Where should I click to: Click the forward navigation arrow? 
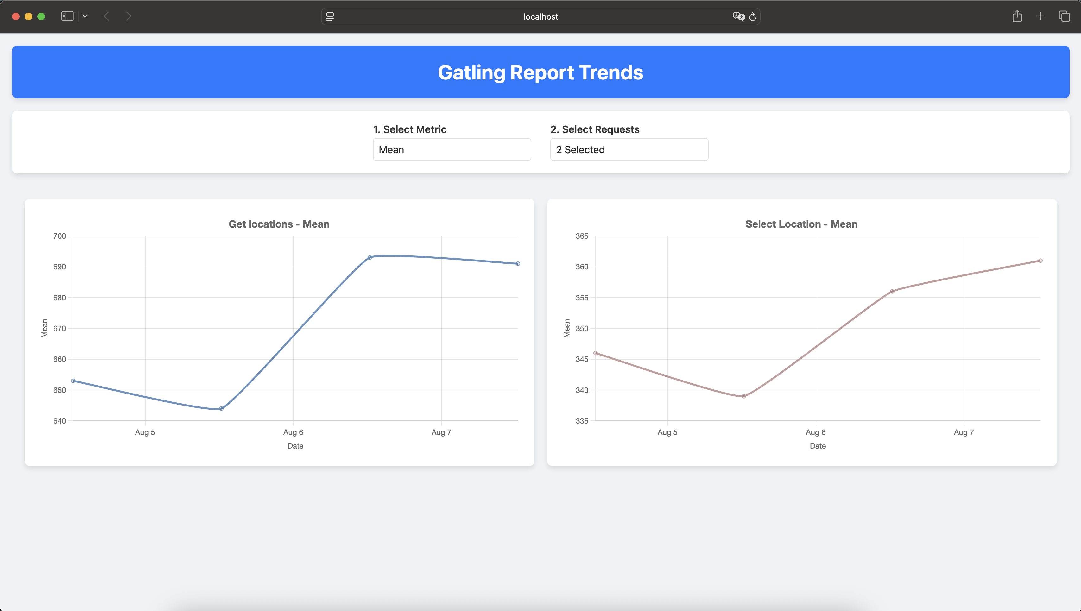[129, 16]
